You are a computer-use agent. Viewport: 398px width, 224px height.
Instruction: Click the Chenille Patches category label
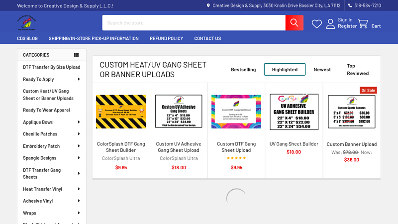pyautogui.click(x=40, y=134)
